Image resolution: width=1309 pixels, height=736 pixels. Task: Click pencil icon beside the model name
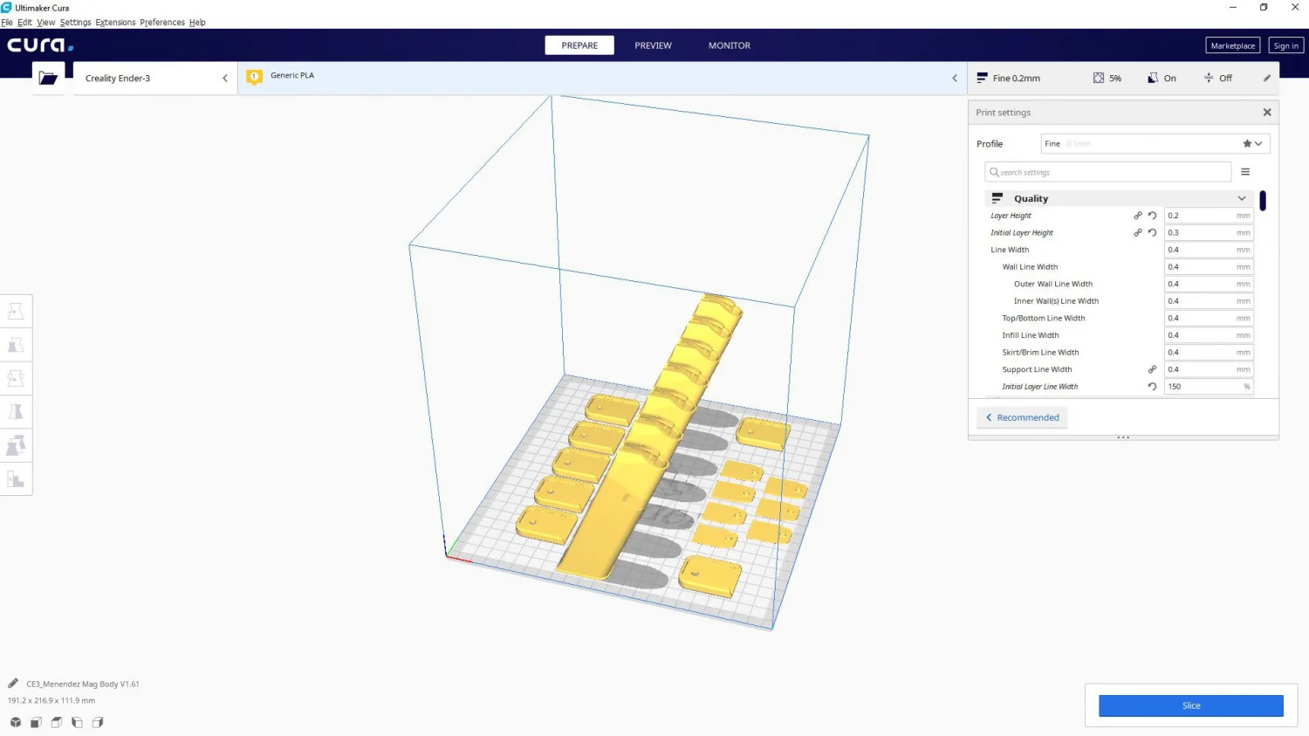click(13, 684)
